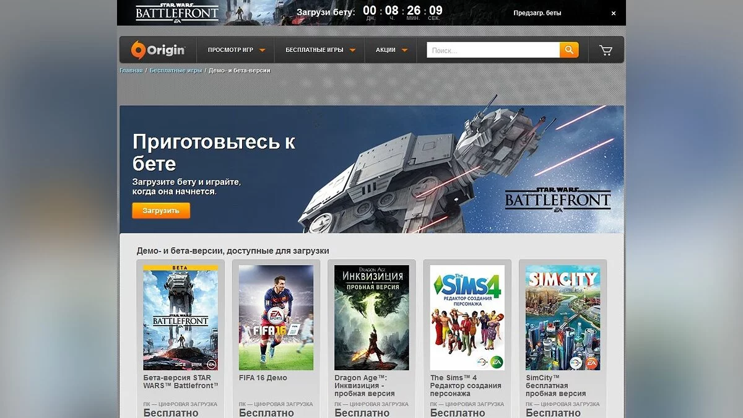Open the shopping cart icon
The image size is (743, 418).
(606, 50)
